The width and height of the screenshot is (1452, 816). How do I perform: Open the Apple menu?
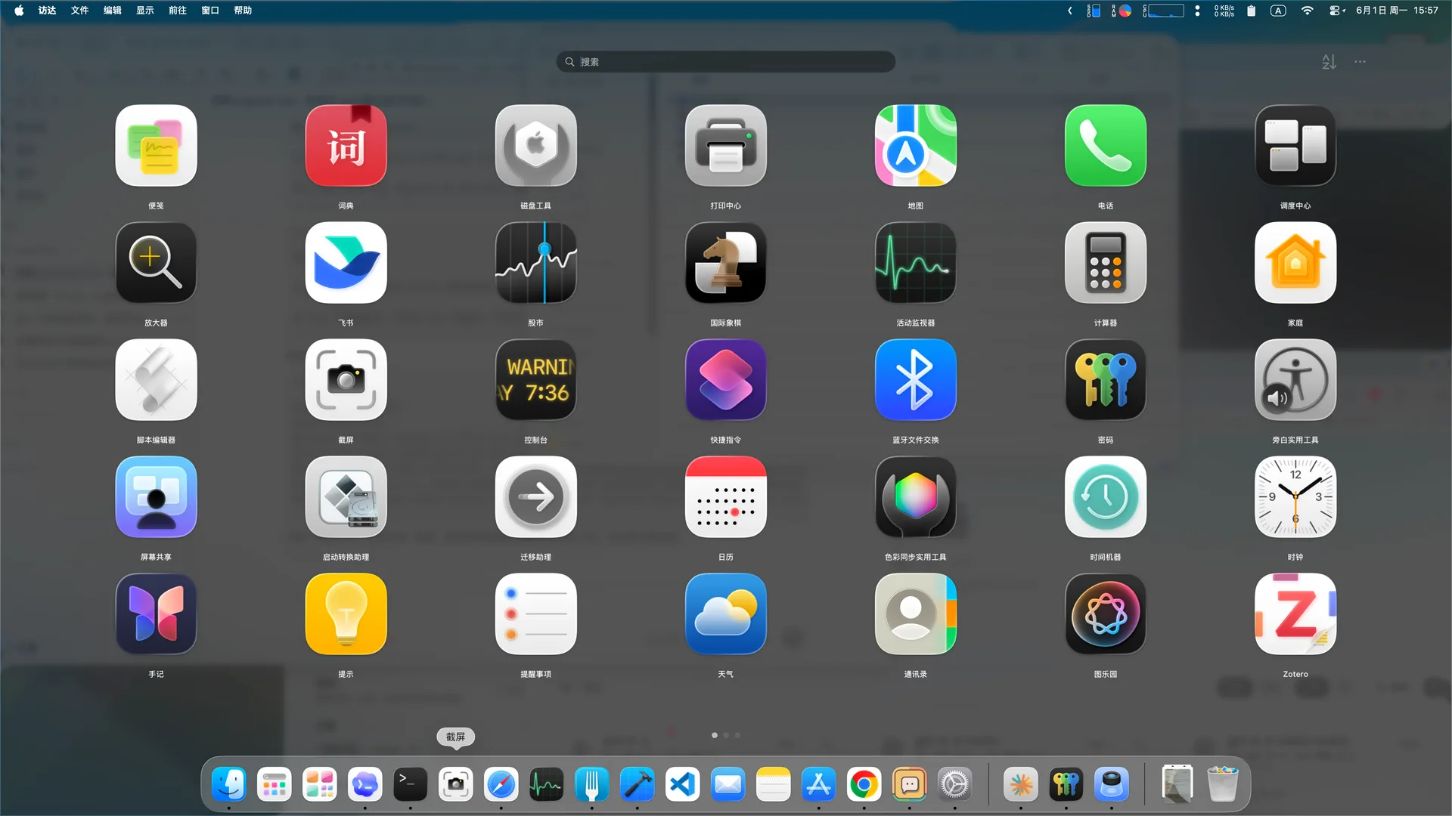tap(19, 11)
